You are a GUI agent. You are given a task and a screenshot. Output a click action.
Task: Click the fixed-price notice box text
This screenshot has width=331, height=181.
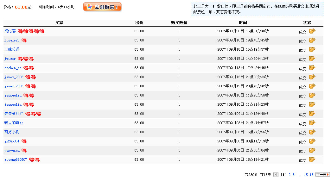[x=257, y=9]
